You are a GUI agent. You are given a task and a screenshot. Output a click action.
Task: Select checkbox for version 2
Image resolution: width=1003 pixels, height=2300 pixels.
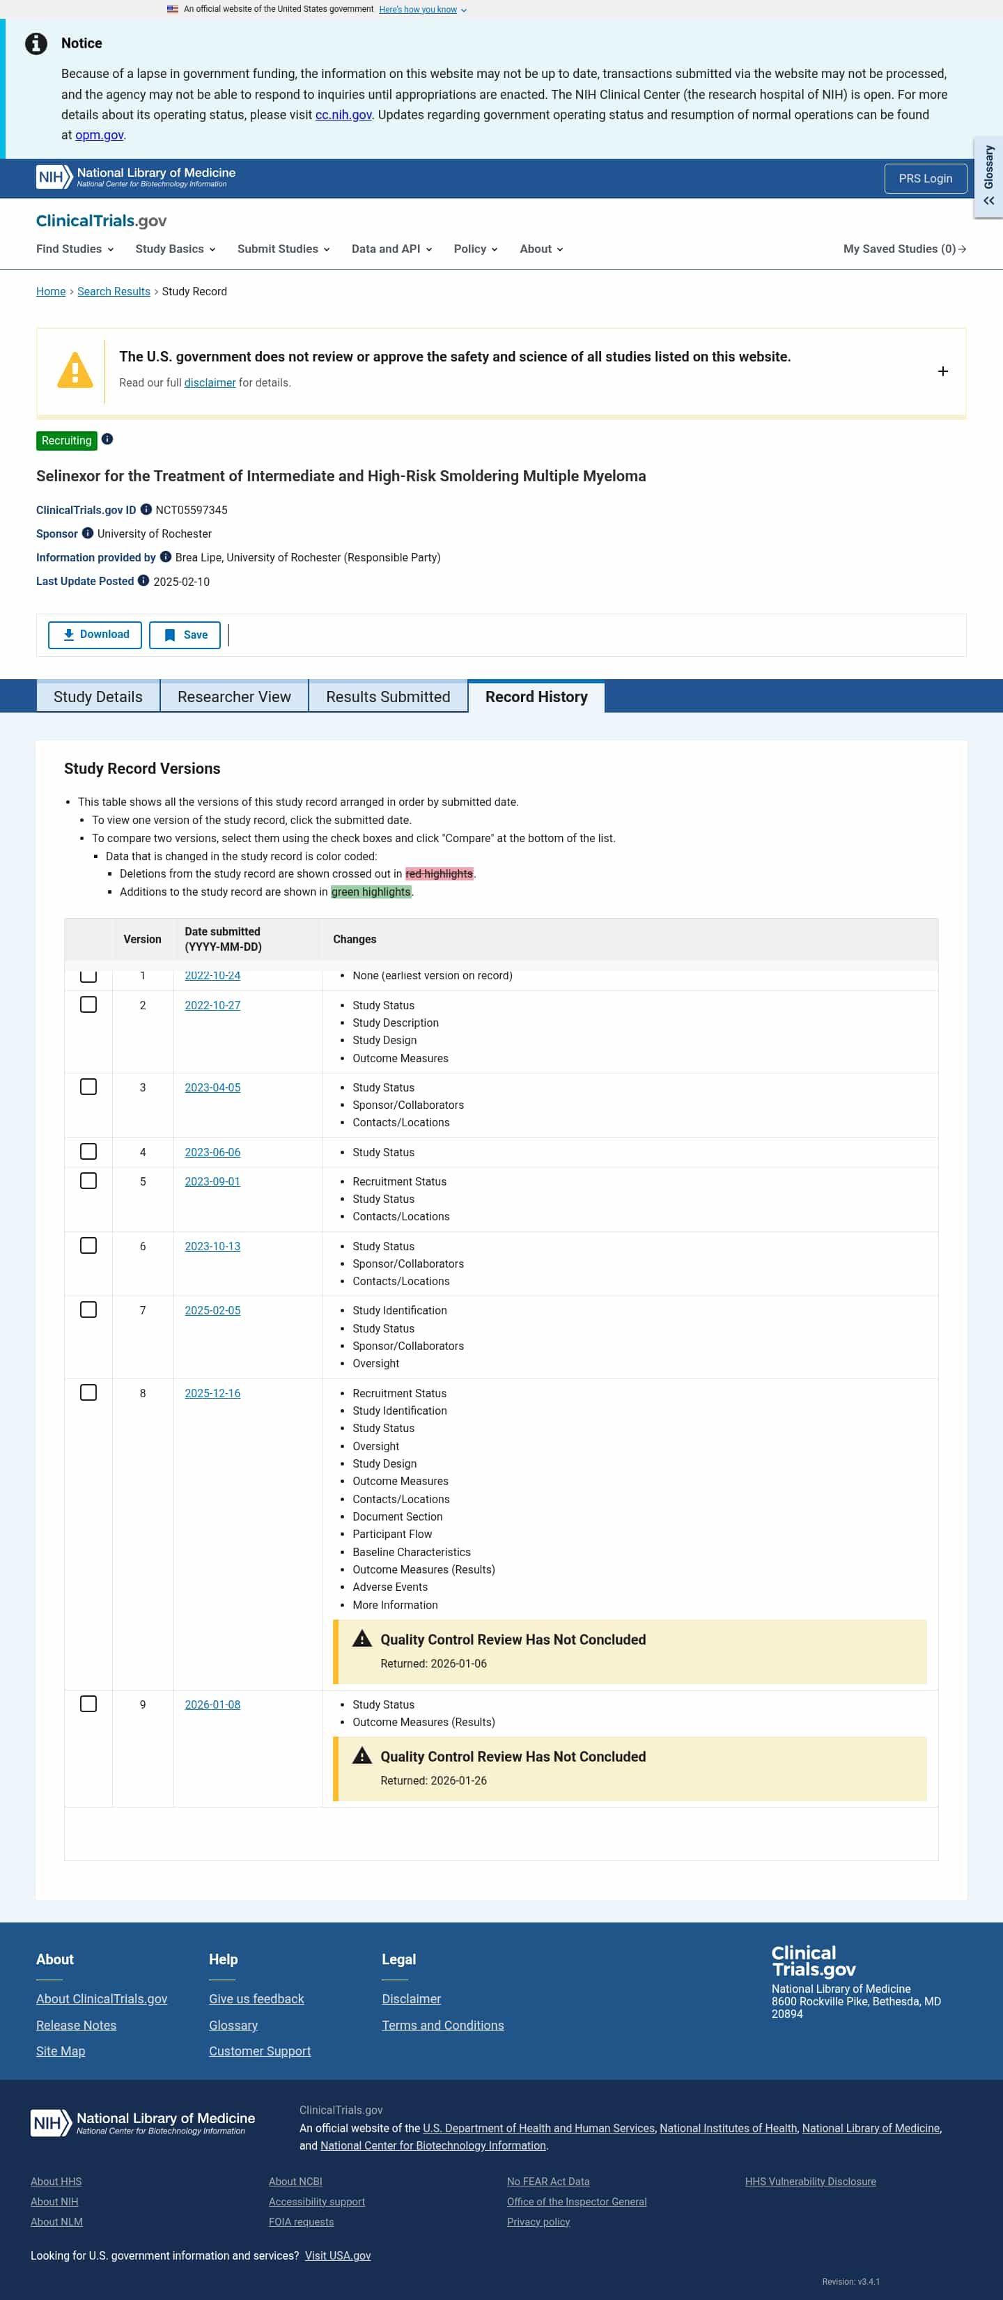(88, 1004)
